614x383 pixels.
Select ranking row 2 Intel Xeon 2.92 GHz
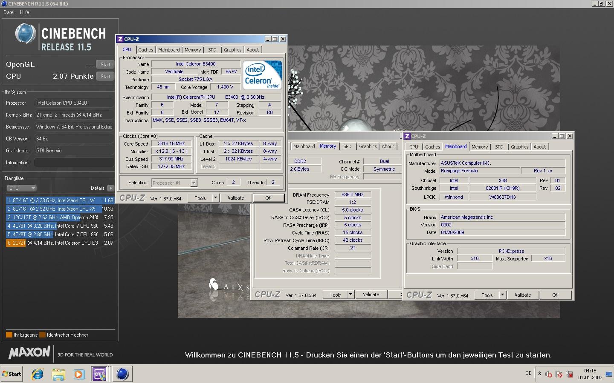[x=60, y=209]
